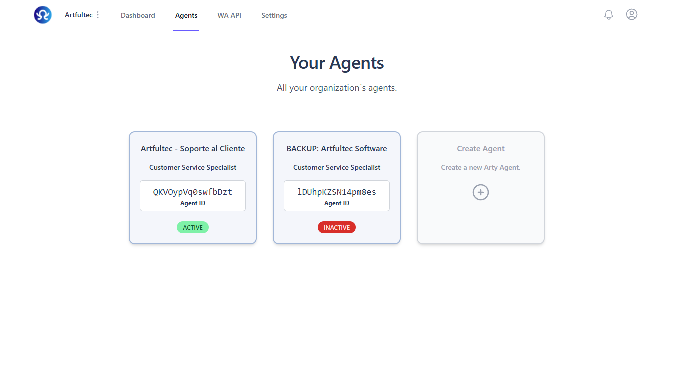Click the plus icon to create an agent
The height and width of the screenshot is (368, 673).
coord(480,192)
